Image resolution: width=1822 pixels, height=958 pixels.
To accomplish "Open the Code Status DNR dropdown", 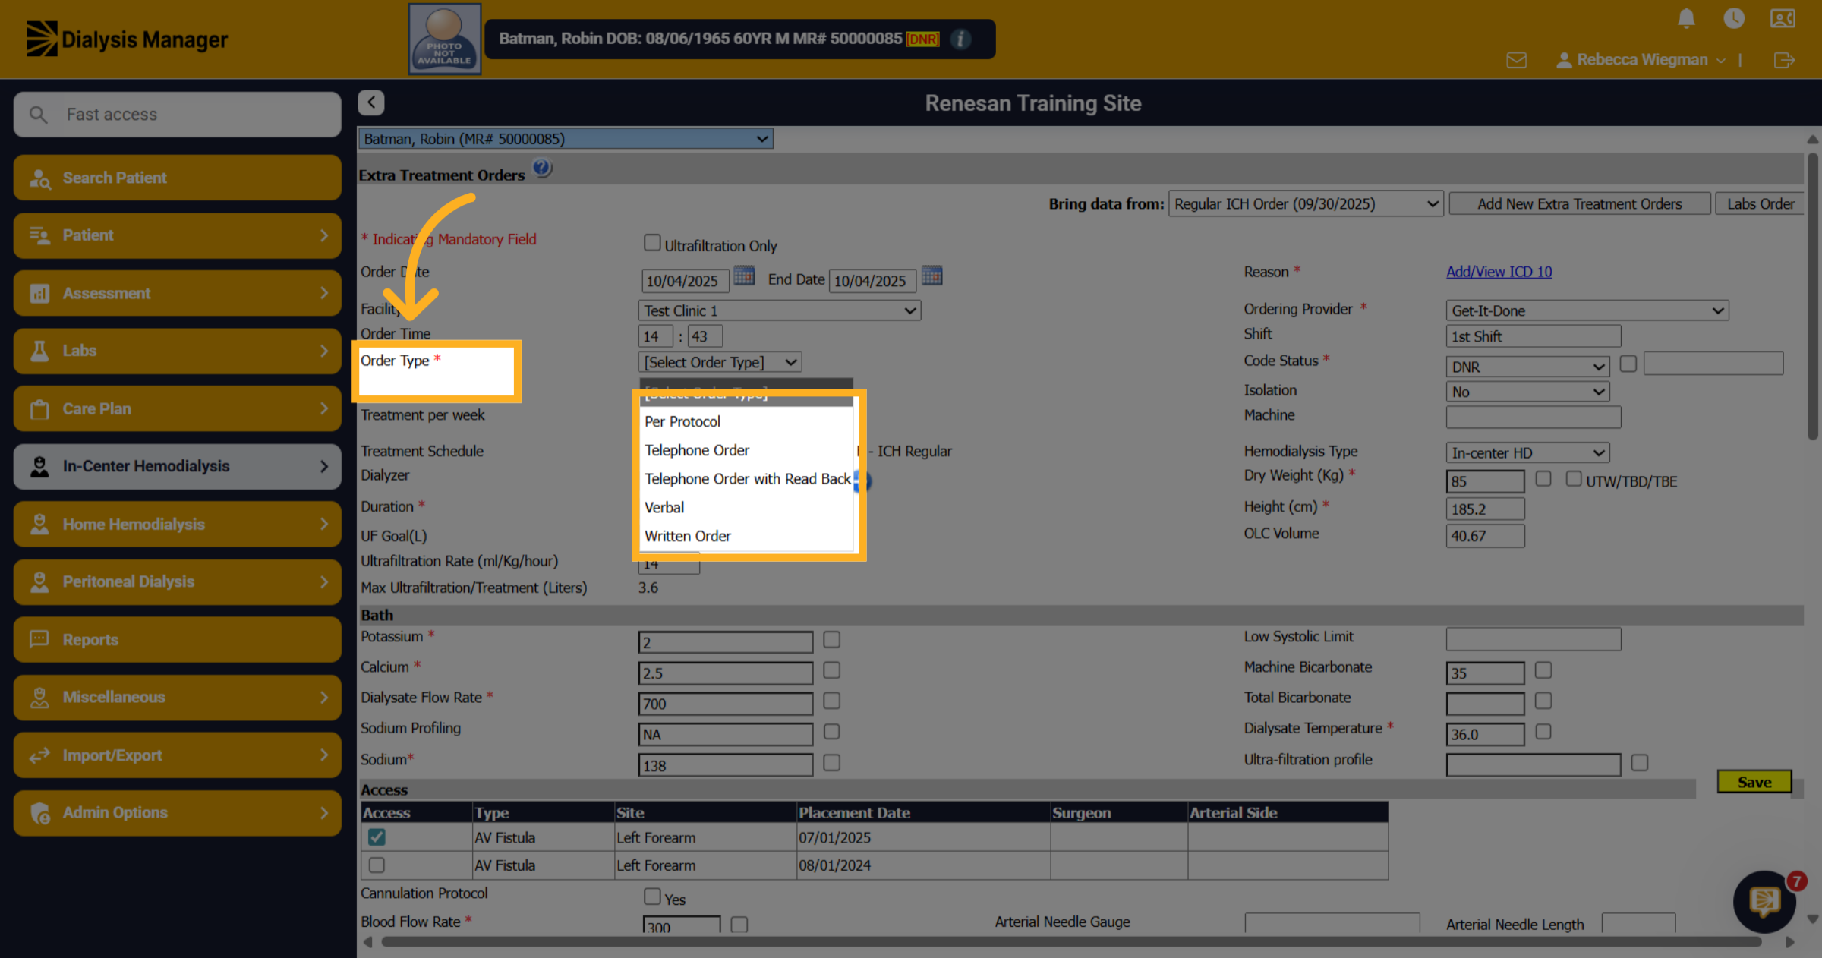I will [x=1528, y=367].
